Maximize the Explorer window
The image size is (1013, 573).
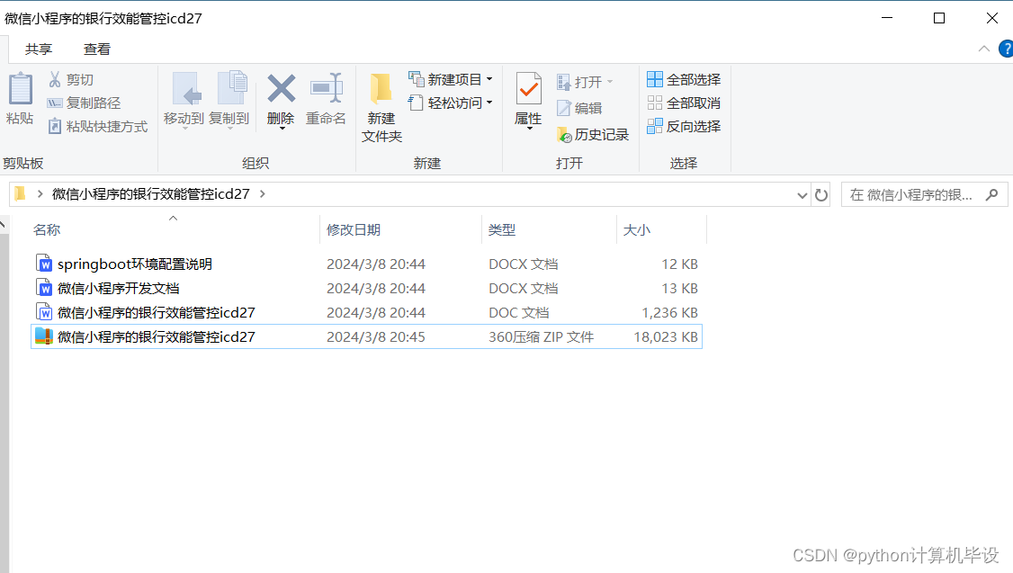[939, 18]
